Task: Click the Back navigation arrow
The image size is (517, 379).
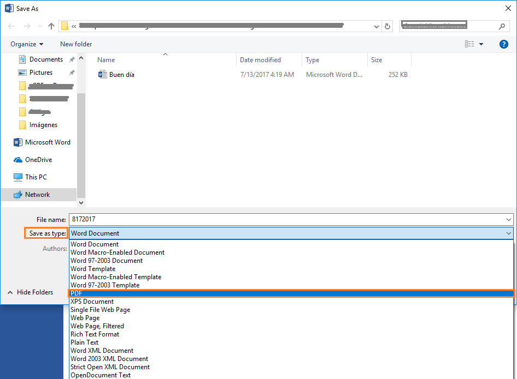Action: 11,26
